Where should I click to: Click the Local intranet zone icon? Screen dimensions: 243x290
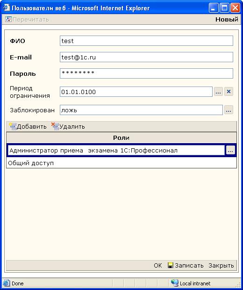tap(175, 283)
